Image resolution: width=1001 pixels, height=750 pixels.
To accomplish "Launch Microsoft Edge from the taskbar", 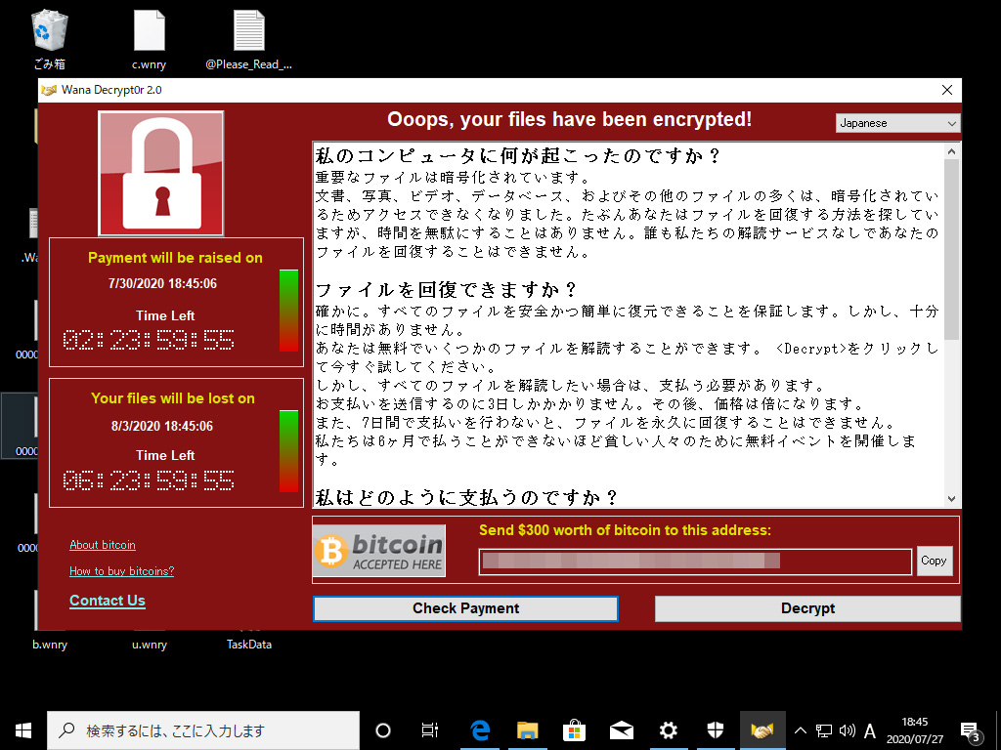I will coord(479,730).
